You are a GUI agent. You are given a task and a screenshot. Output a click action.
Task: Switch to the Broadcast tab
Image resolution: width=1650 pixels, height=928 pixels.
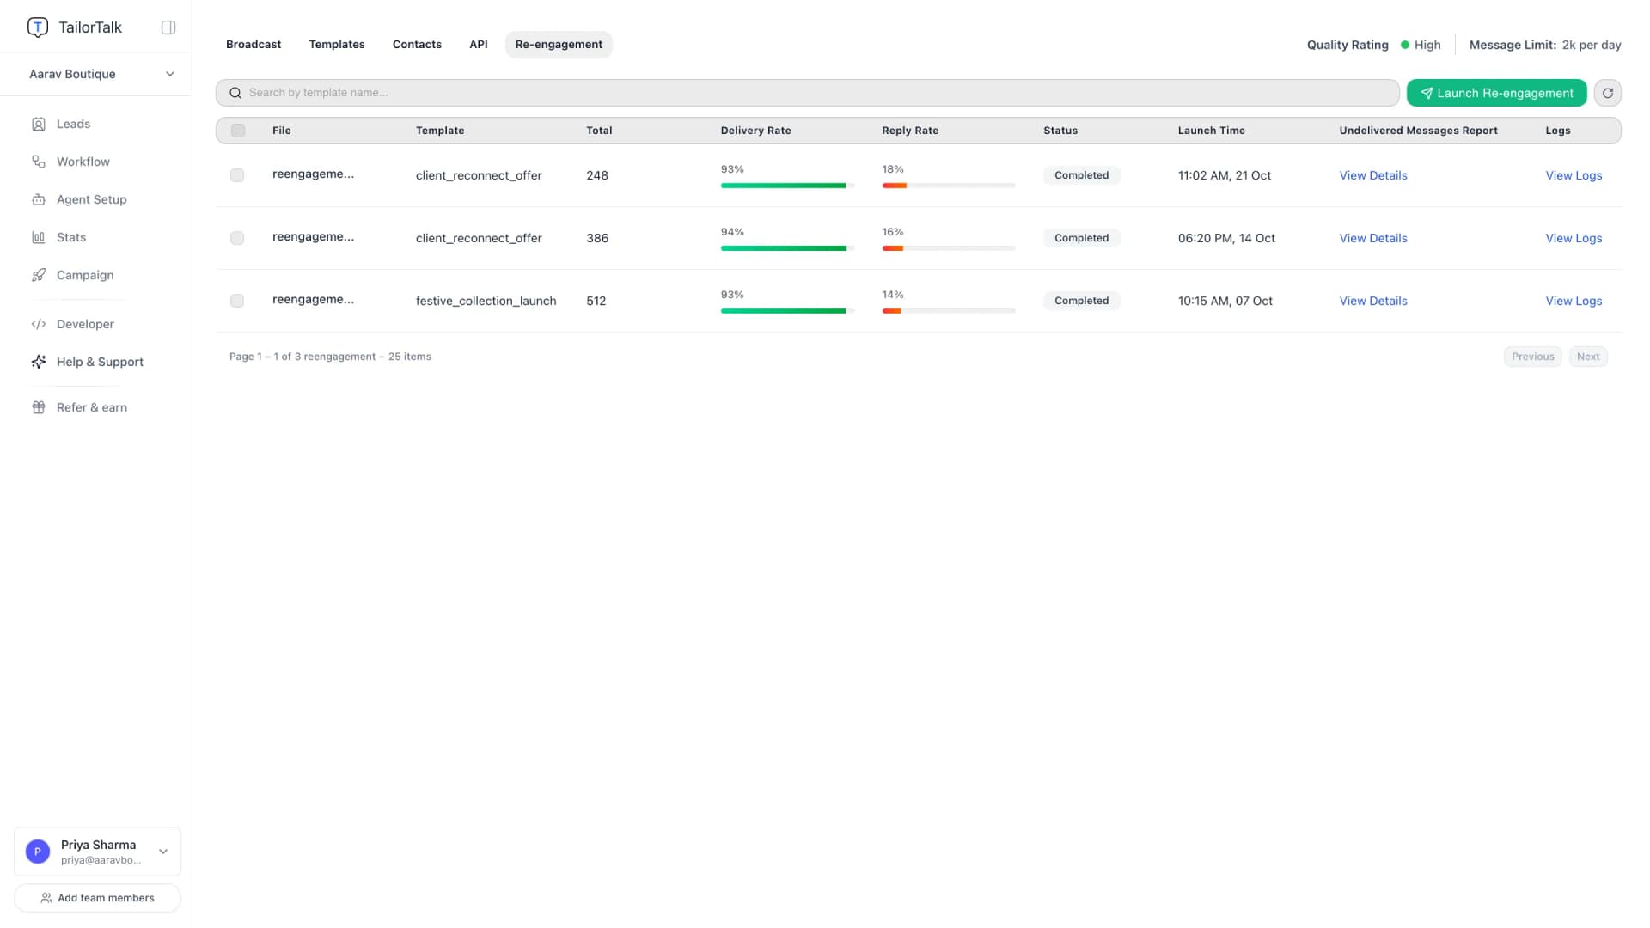click(x=254, y=45)
